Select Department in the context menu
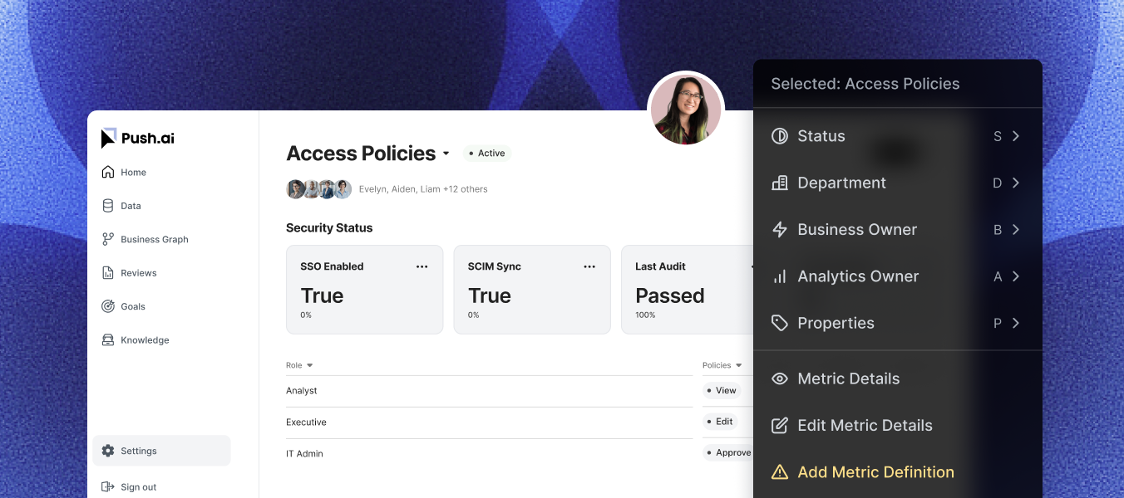 tap(898, 183)
